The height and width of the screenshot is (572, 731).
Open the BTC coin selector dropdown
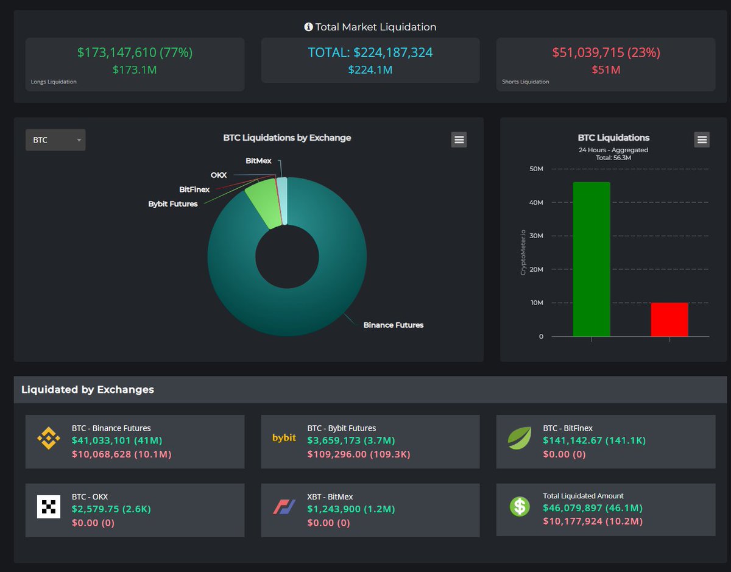(55, 140)
